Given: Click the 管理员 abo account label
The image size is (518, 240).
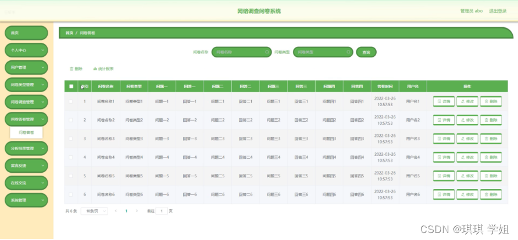Looking at the screenshot, I should pyautogui.click(x=471, y=11).
